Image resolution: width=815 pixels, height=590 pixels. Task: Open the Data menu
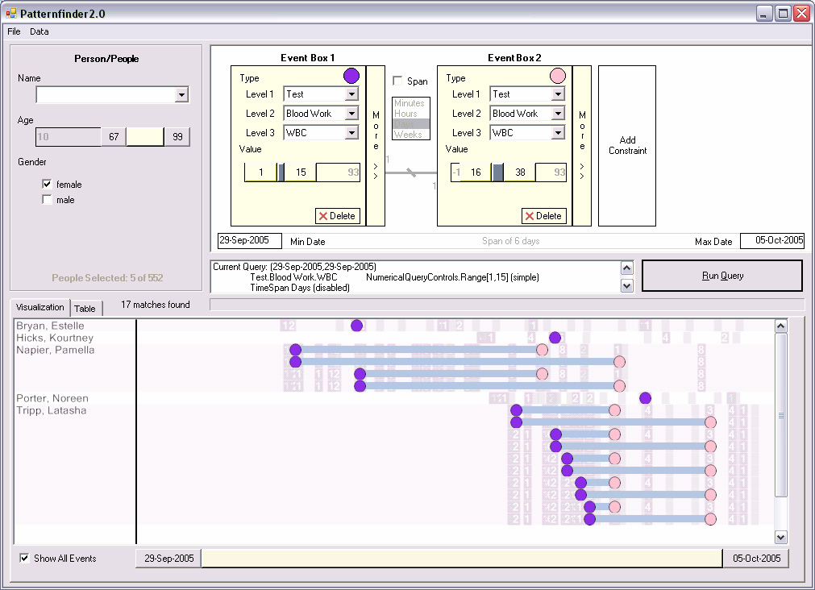[39, 31]
